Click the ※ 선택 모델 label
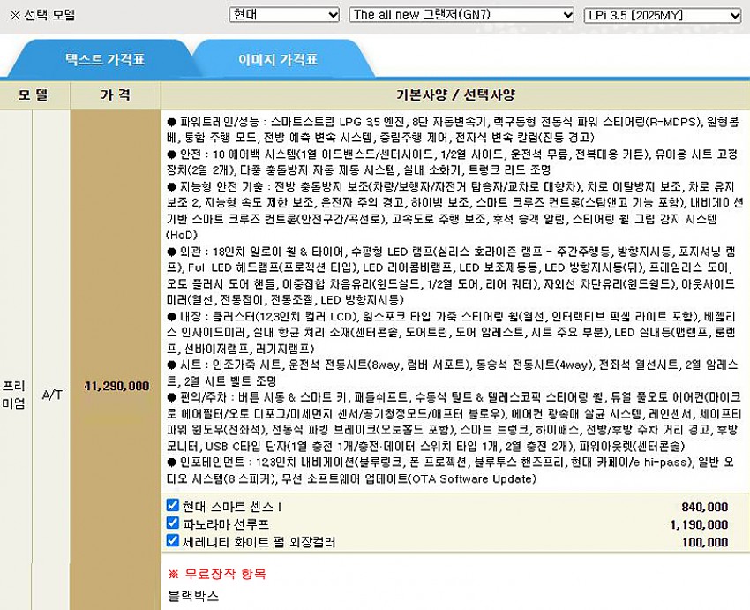Viewport: 750px width, 610px height. (42, 15)
